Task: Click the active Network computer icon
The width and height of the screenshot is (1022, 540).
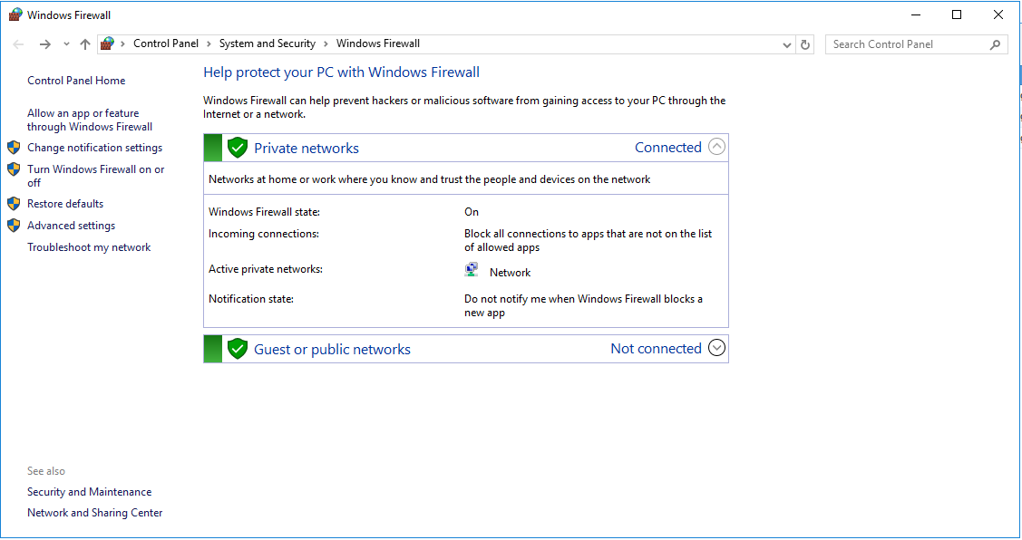Action: [x=472, y=270]
